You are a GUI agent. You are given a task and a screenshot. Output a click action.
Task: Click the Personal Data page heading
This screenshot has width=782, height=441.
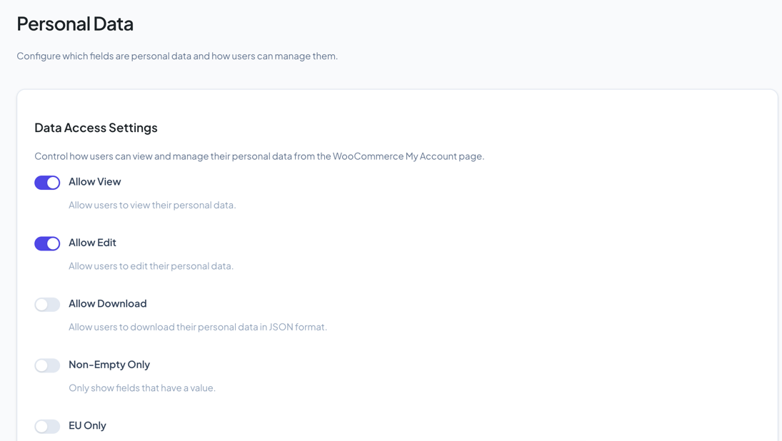click(x=74, y=23)
